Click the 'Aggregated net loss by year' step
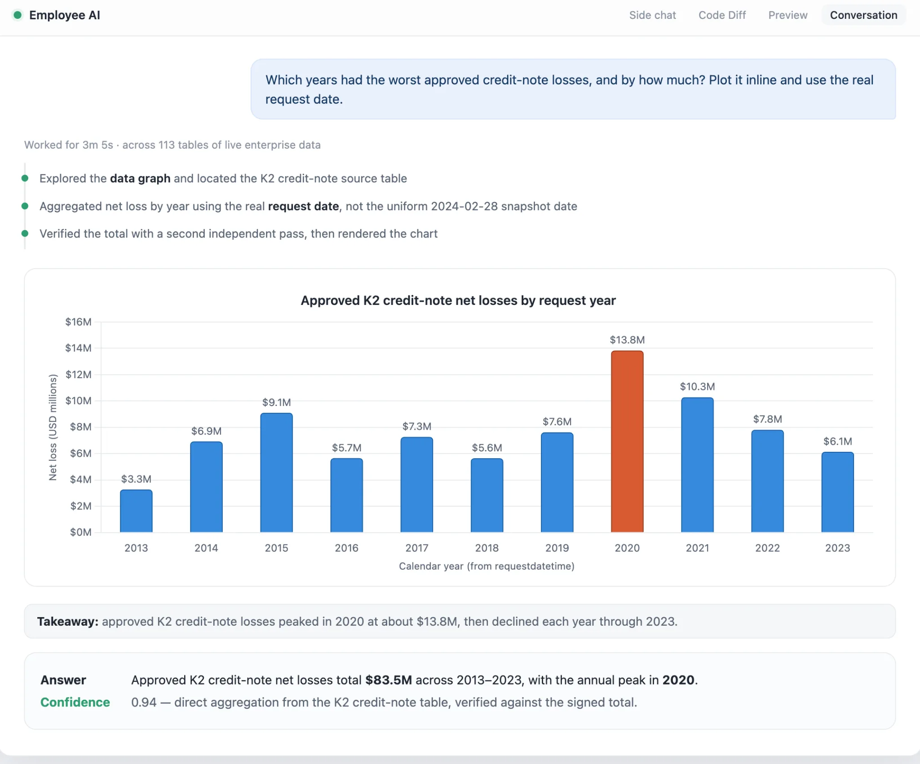920x764 pixels. point(308,207)
